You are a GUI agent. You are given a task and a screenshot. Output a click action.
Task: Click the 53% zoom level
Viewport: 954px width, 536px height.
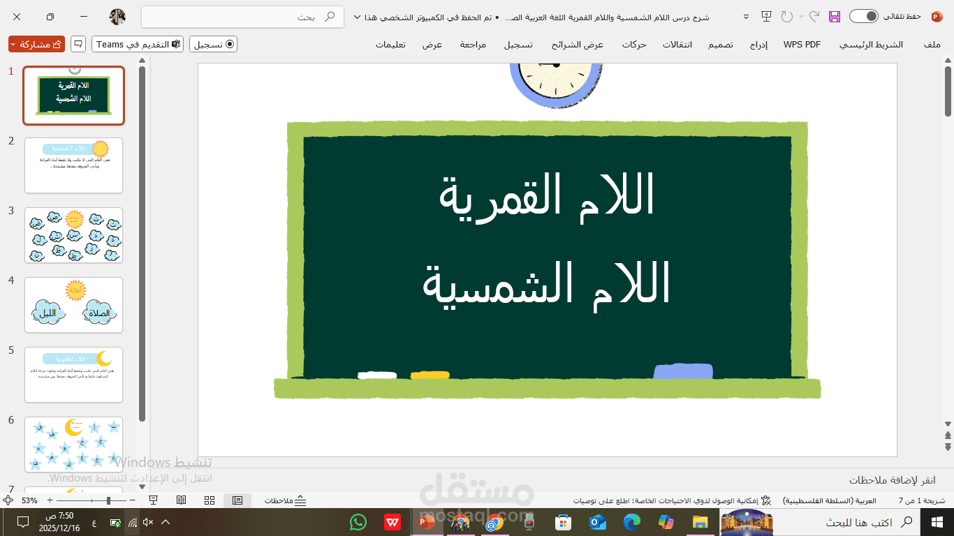coord(29,500)
